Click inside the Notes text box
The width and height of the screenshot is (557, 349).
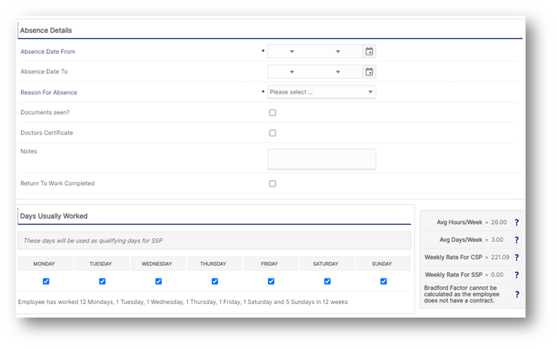[322, 159]
